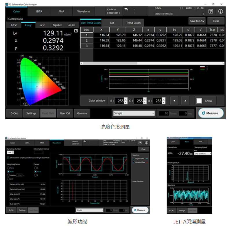Select the Z sensor radio button
The width and height of the screenshot is (232, 231).
35,175
